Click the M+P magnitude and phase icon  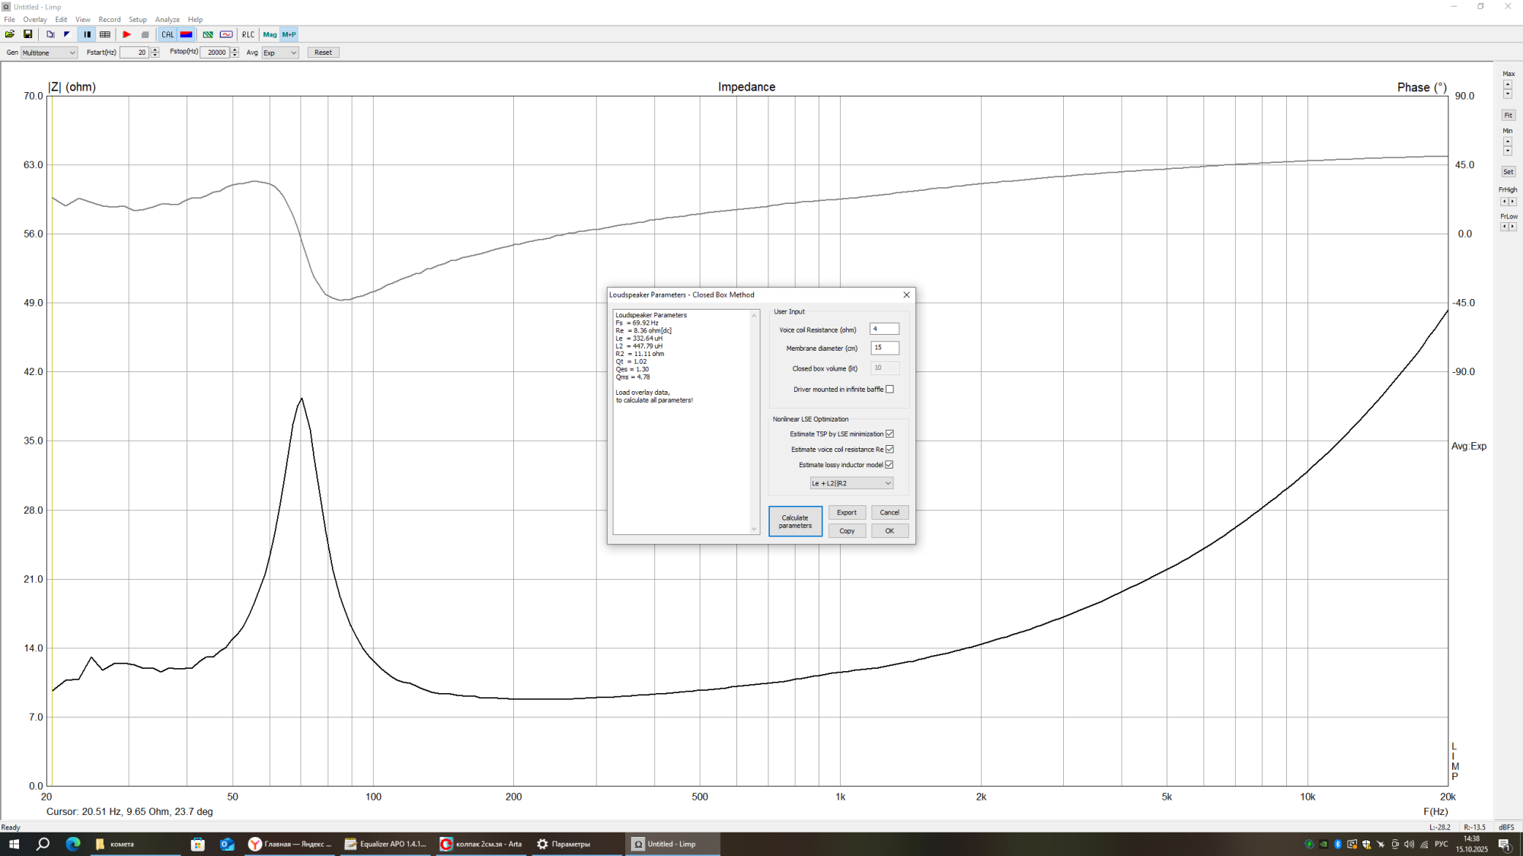tap(289, 34)
